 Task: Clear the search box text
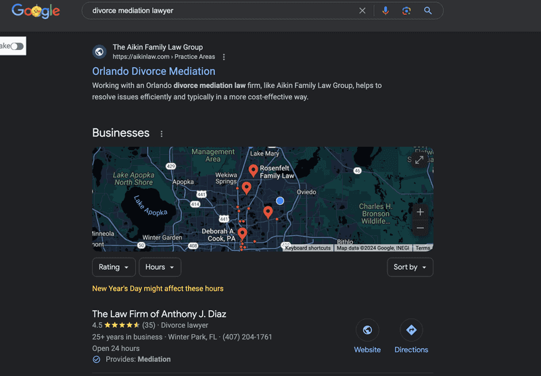click(x=362, y=11)
